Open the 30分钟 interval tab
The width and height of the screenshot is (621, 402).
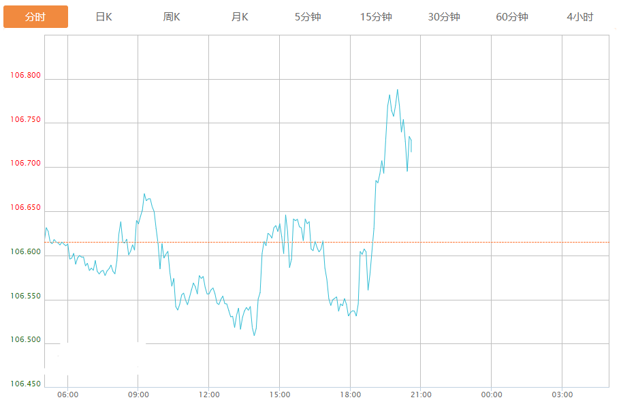click(444, 17)
